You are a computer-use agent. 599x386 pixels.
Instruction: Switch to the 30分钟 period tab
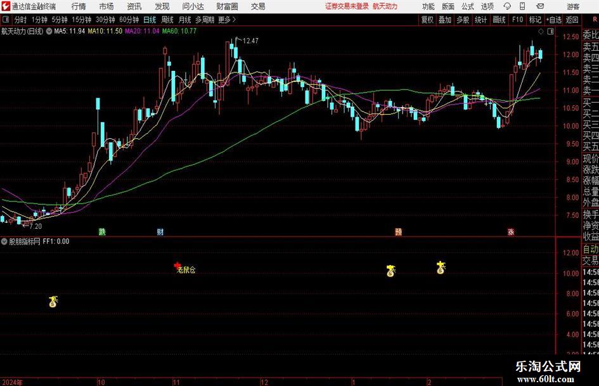(105, 20)
